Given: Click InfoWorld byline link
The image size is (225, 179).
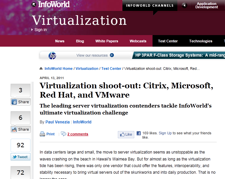Looking at the screenshot, I should click(x=82, y=122).
